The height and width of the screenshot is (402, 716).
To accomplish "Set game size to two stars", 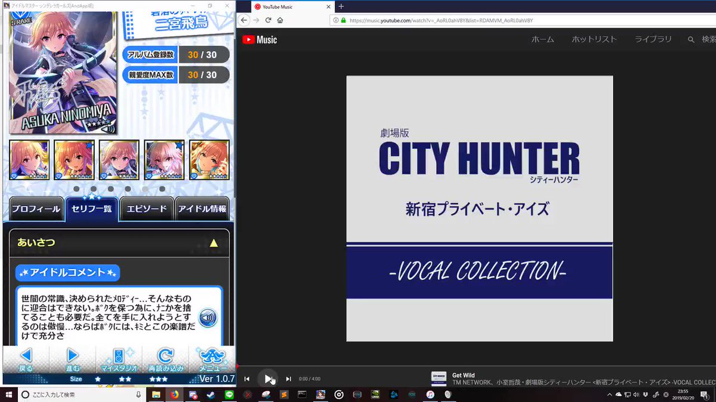I will (125, 379).
